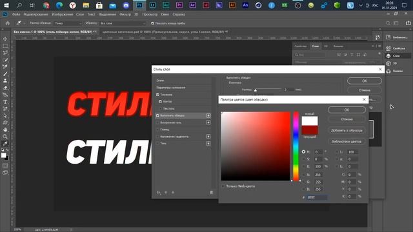
Task: Open the Окно menu
Action: (165, 14)
